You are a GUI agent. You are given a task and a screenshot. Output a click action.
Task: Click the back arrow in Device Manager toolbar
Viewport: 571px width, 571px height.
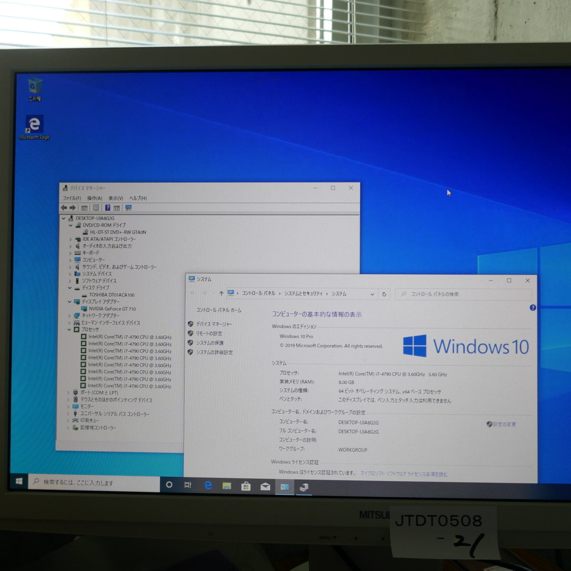(64, 208)
